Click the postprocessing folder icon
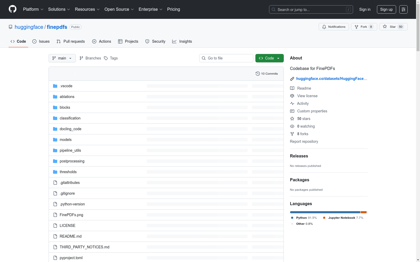The height and width of the screenshot is (262, 420). point(55,161)
